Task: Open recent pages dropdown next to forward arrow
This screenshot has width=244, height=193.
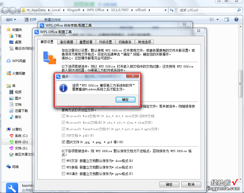Action: tap(18, 11)
